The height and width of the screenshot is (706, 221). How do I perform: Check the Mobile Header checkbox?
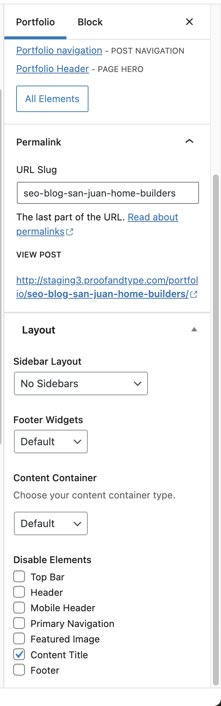click(x=19, y=608)
